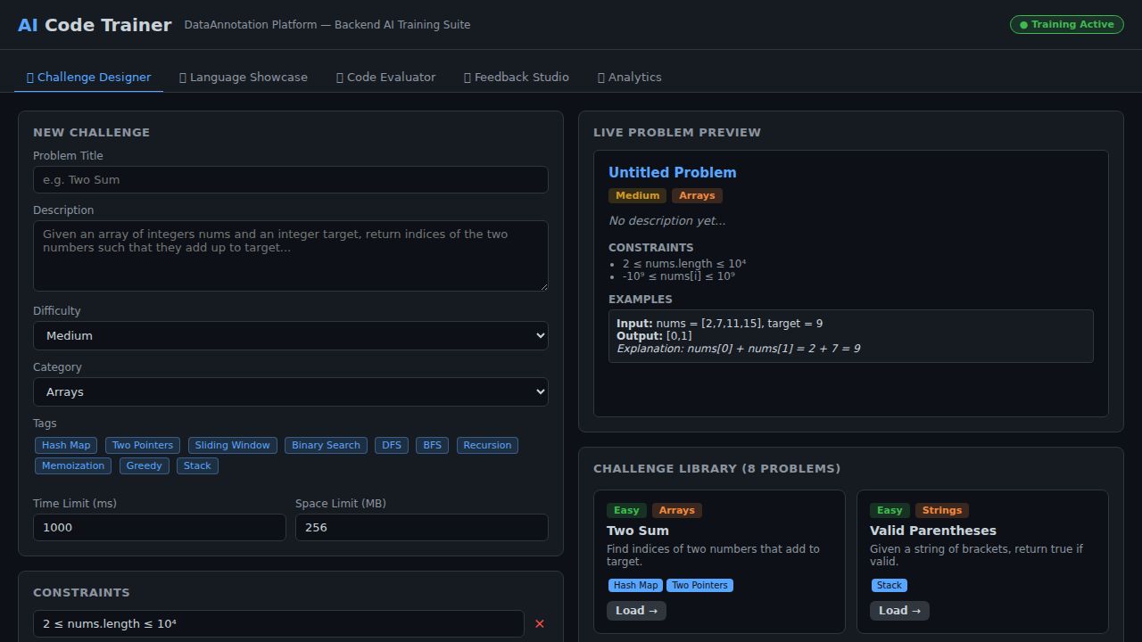Click the Language Showcase tab icon
This screenshot has width=1142, height=642.
(182, 77)
